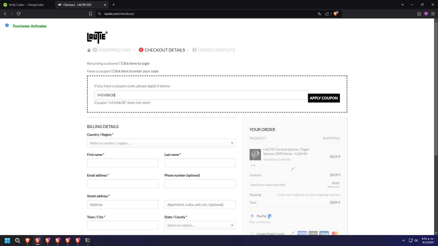438x246 pixels.
Task: Focus the coupon code field
Action: [201, 95]
